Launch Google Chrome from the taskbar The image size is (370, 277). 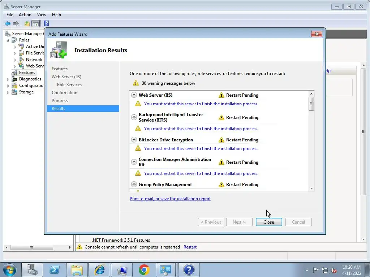coord(144,270)
